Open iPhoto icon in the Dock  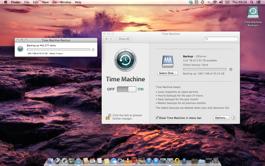(x=142, y=161)
